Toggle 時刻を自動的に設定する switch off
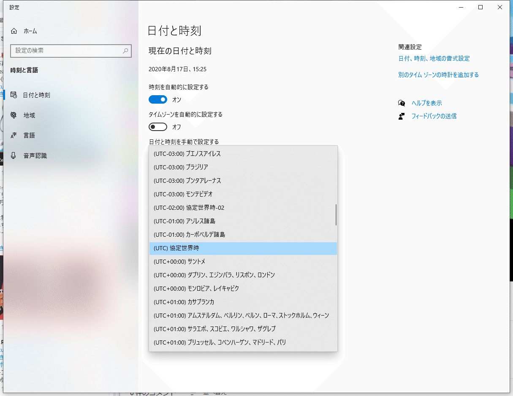This screenshot has width=513, height=396. (x=158, y=100)
